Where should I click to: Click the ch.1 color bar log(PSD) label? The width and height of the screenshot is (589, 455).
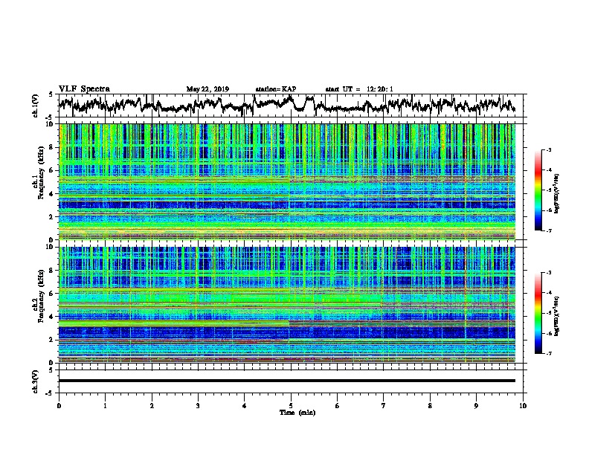tap(556, 193)
